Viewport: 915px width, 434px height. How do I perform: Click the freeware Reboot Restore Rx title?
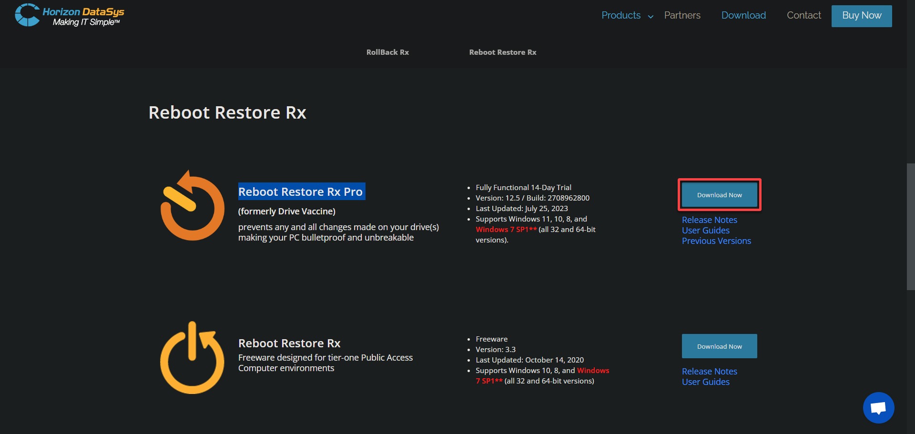click(x=289, y=343)
